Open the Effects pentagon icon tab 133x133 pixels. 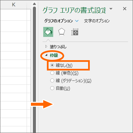(x=62, y=32)
